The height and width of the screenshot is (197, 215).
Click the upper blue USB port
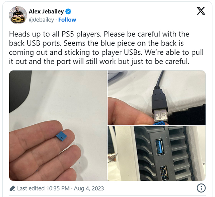(159, 147)
